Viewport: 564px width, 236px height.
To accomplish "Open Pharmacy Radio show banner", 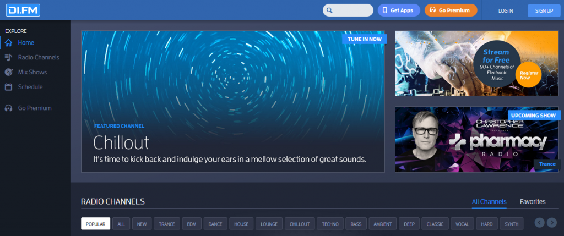I will [476, 139].
